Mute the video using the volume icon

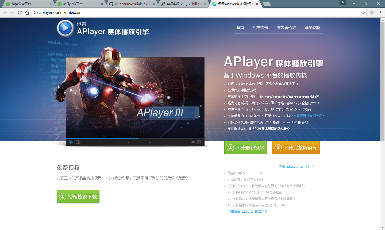[x=192, y=142]
